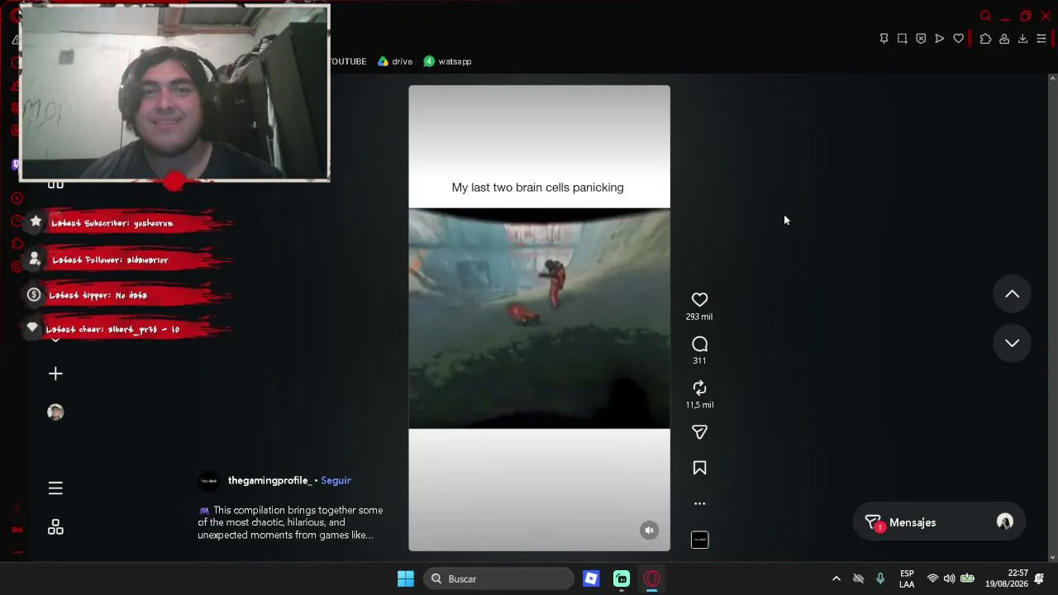
Task: Switch the ESP LAA input language
Action: [x=907, y=578]
